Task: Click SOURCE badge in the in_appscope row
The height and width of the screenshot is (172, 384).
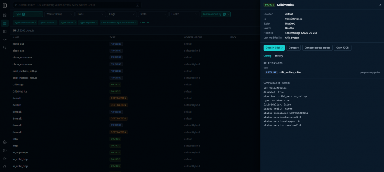Action: 115,152
